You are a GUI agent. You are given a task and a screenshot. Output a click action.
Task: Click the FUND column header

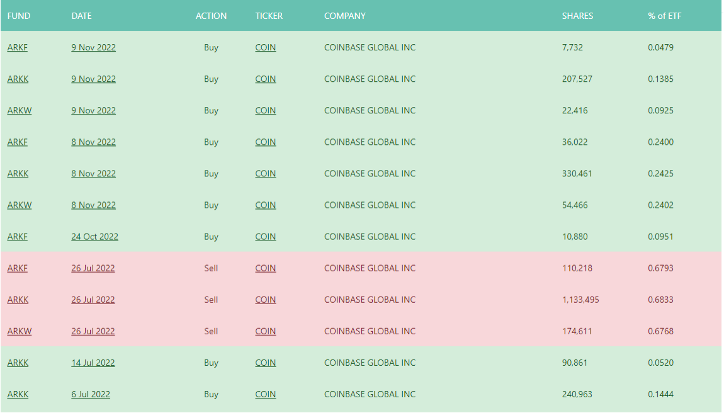click(19, 16)
